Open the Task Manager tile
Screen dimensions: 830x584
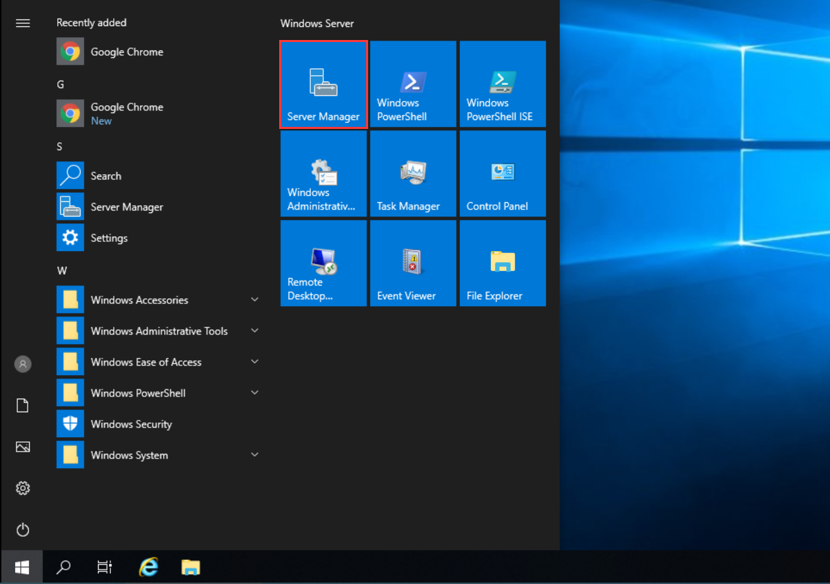(x=413, y=174)
